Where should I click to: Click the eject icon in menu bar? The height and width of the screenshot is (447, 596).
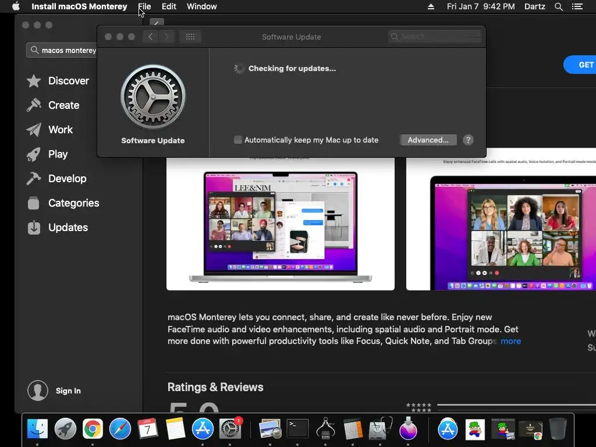[431, 6]
